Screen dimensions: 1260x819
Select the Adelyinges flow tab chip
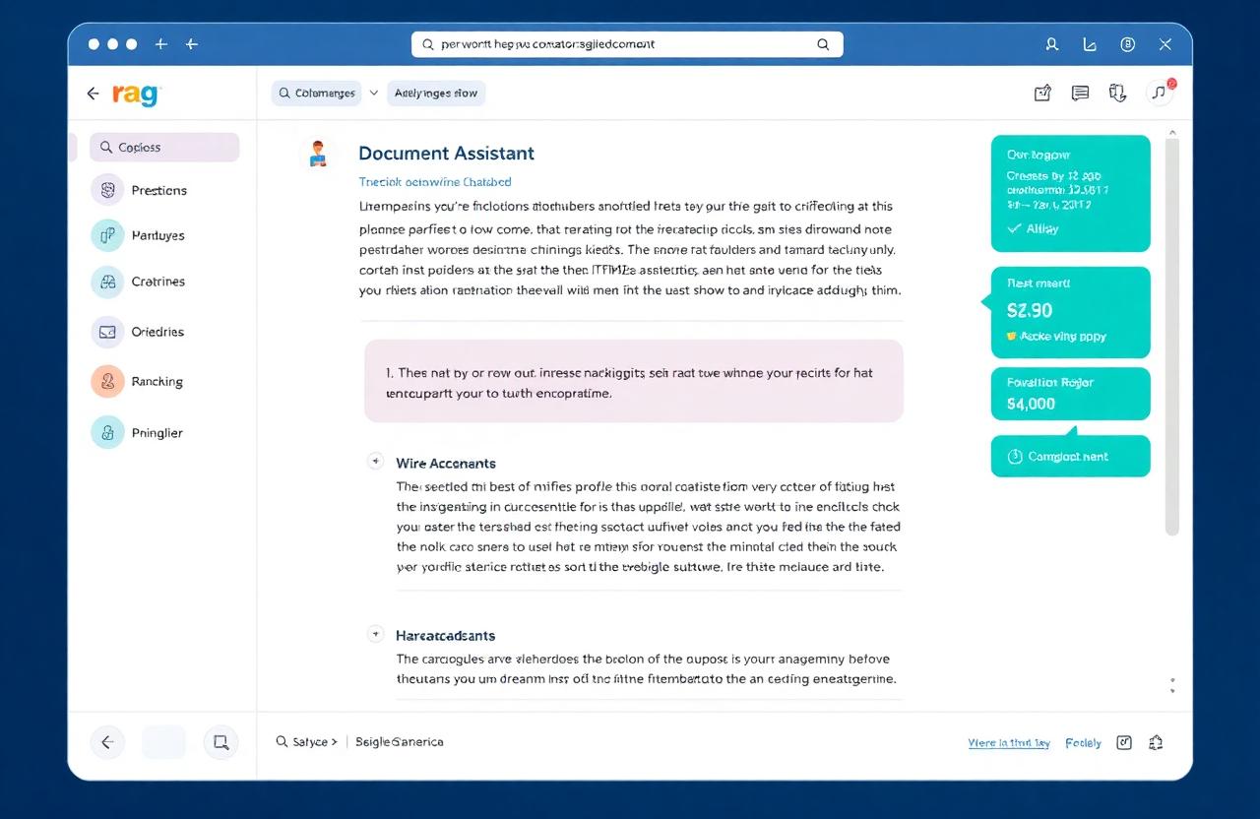click(436, 94)
